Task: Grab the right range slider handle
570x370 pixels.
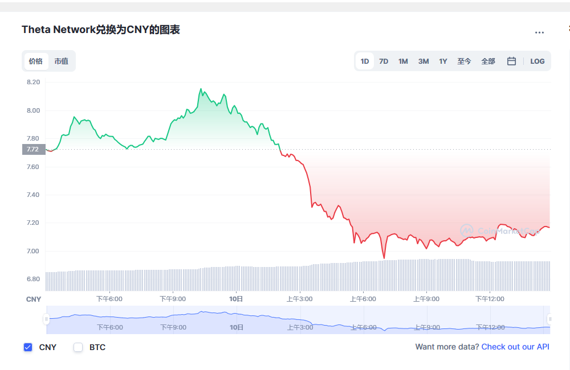Action: (549, 319)
